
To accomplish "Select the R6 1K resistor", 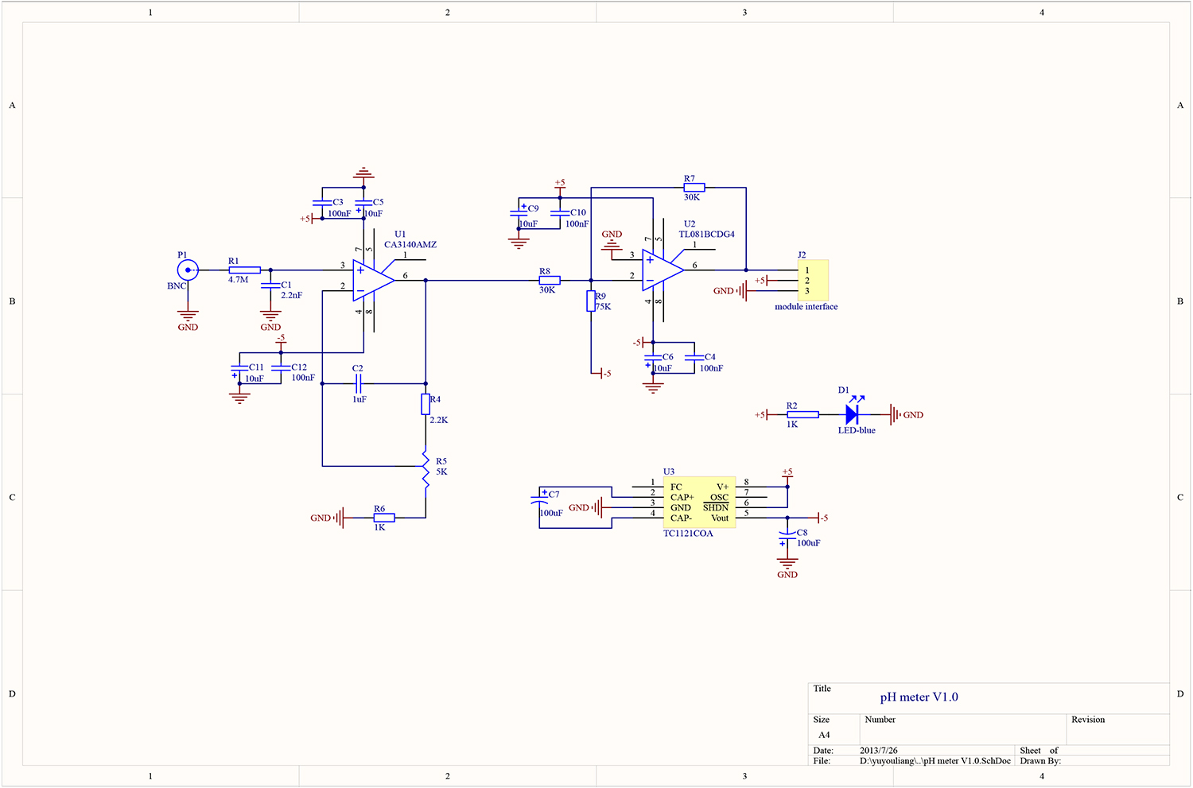I will (384, 518).
